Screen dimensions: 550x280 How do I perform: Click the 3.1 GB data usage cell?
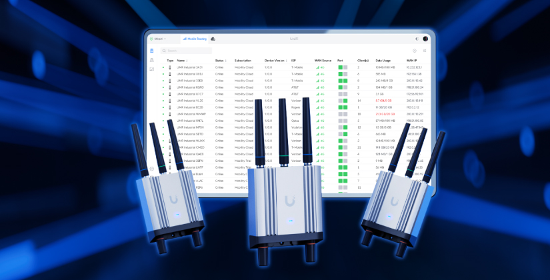[379, 94]
